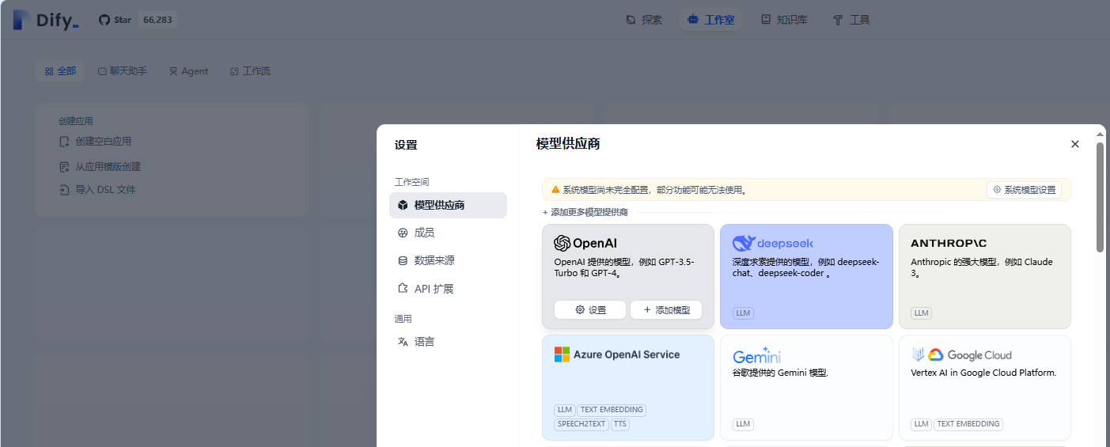Open the 工具 navigation tab
Viewport: 1110px width, 447px height.
[851, 20]
